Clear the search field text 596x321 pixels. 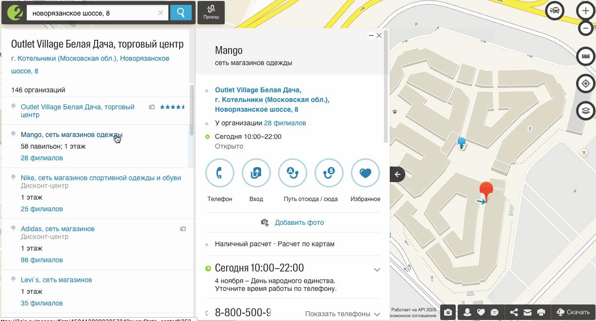click(x=161, y=13)
